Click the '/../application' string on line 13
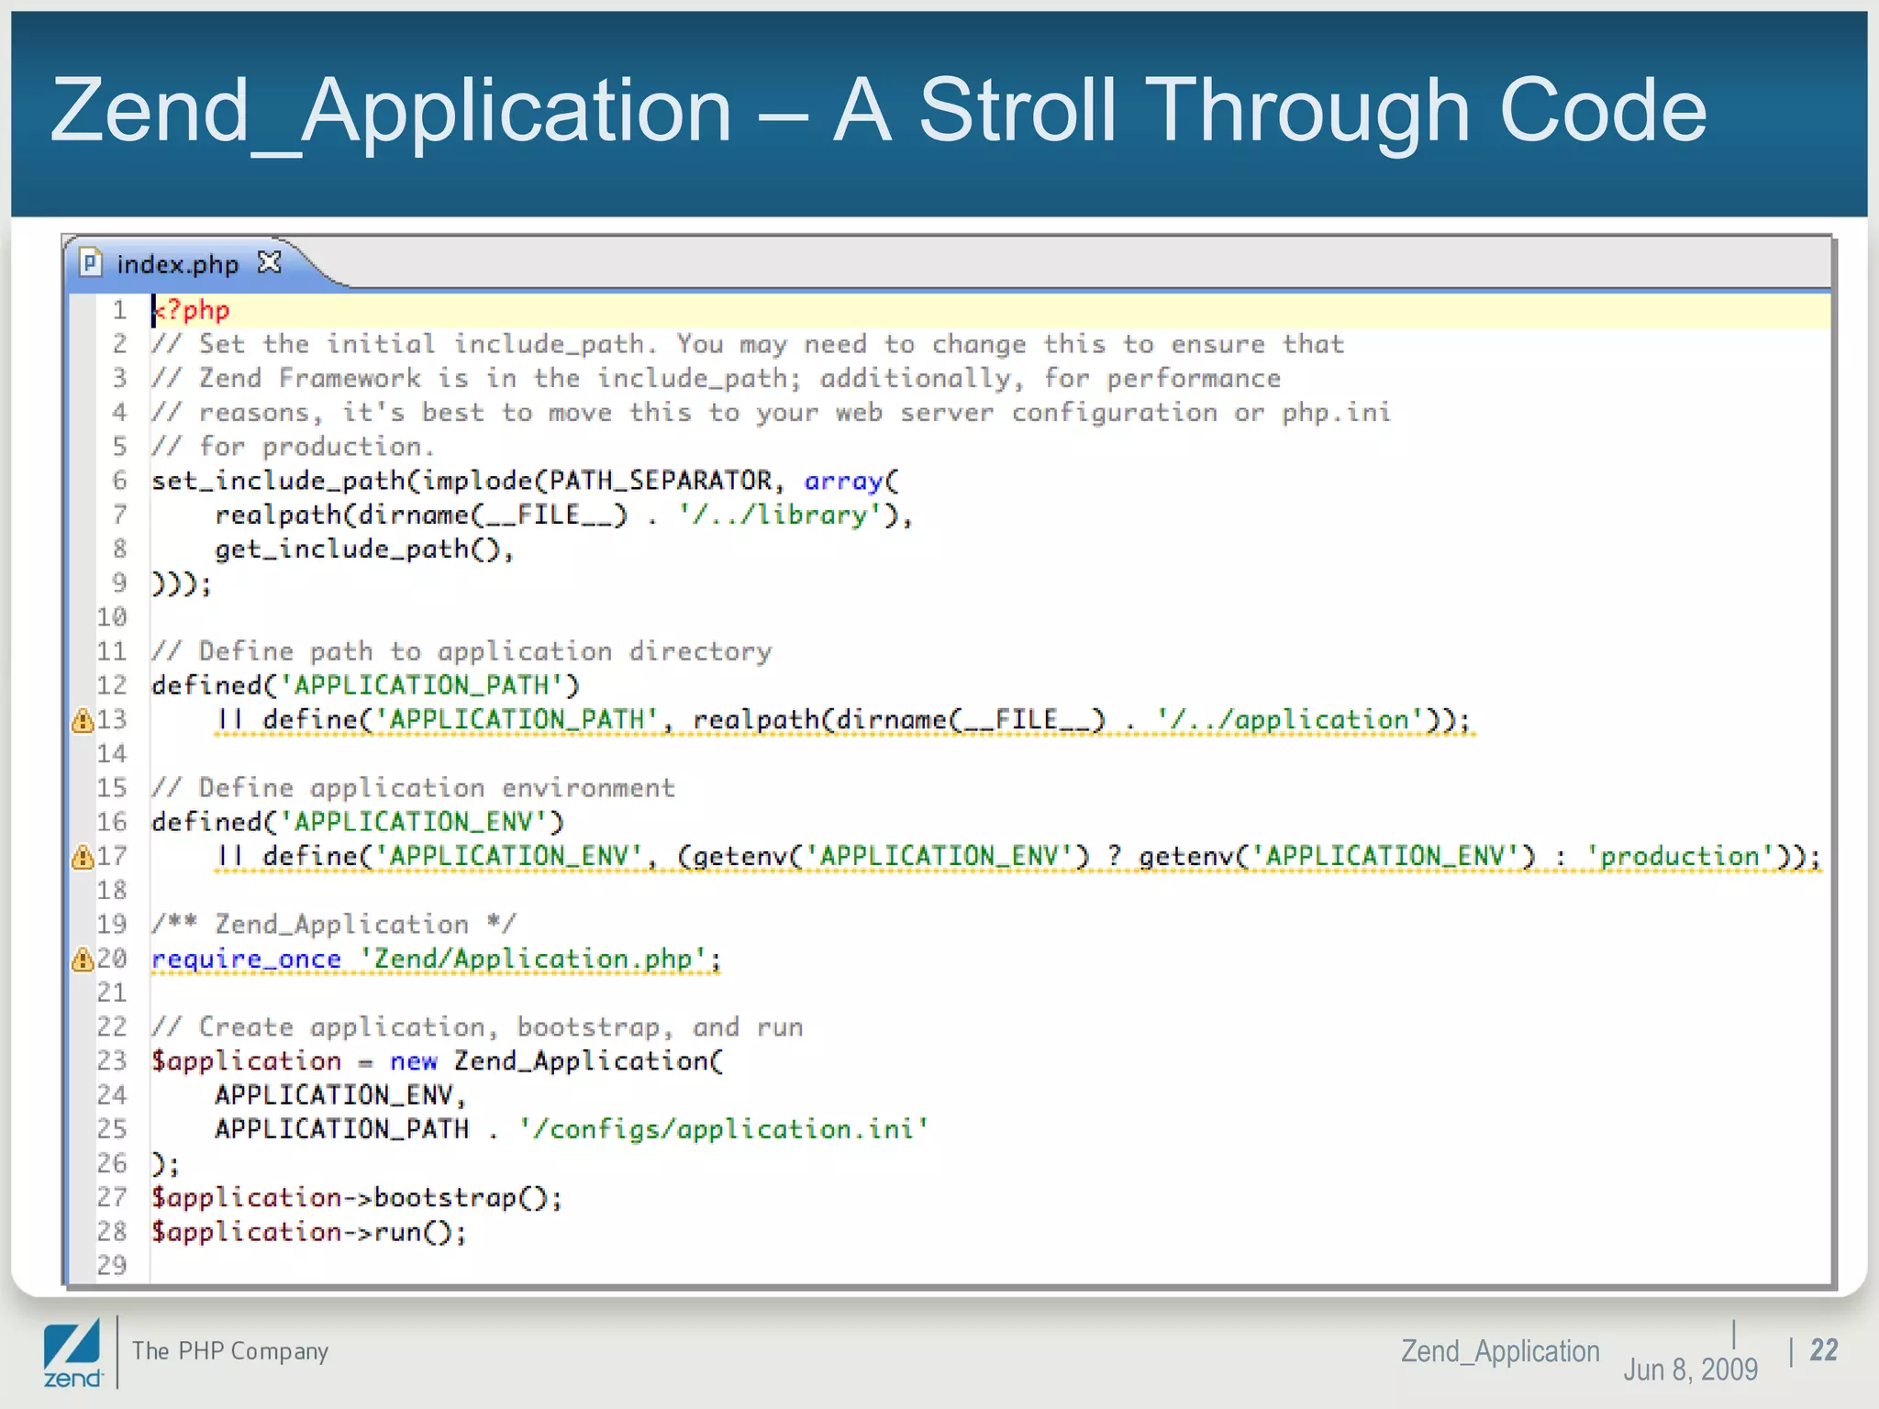1879x1409 pixels. tap(1291, 720)
